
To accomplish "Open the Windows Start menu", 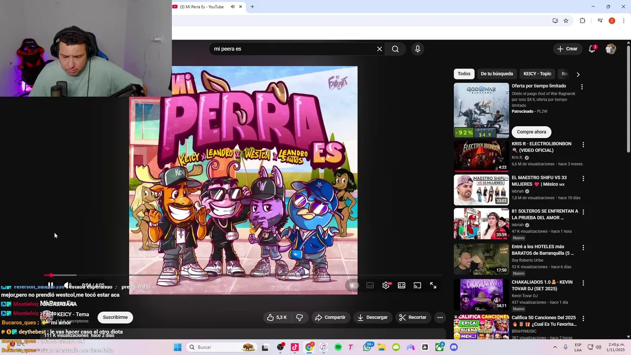I will click(177, 348).
